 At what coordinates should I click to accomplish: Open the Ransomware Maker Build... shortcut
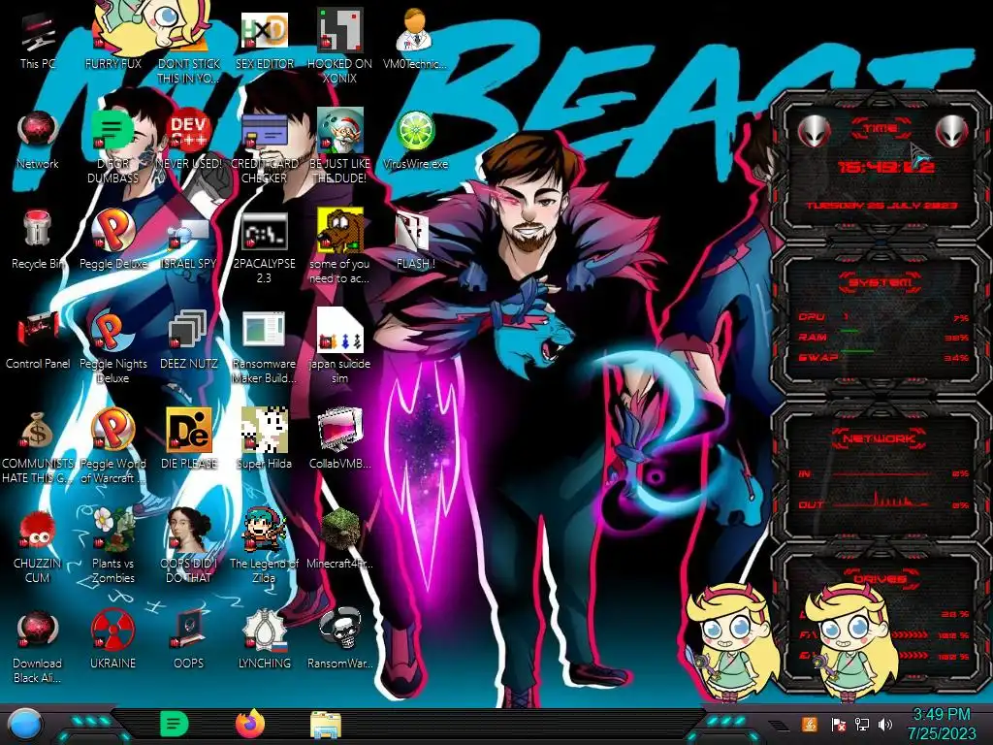[x=264, y=347]
